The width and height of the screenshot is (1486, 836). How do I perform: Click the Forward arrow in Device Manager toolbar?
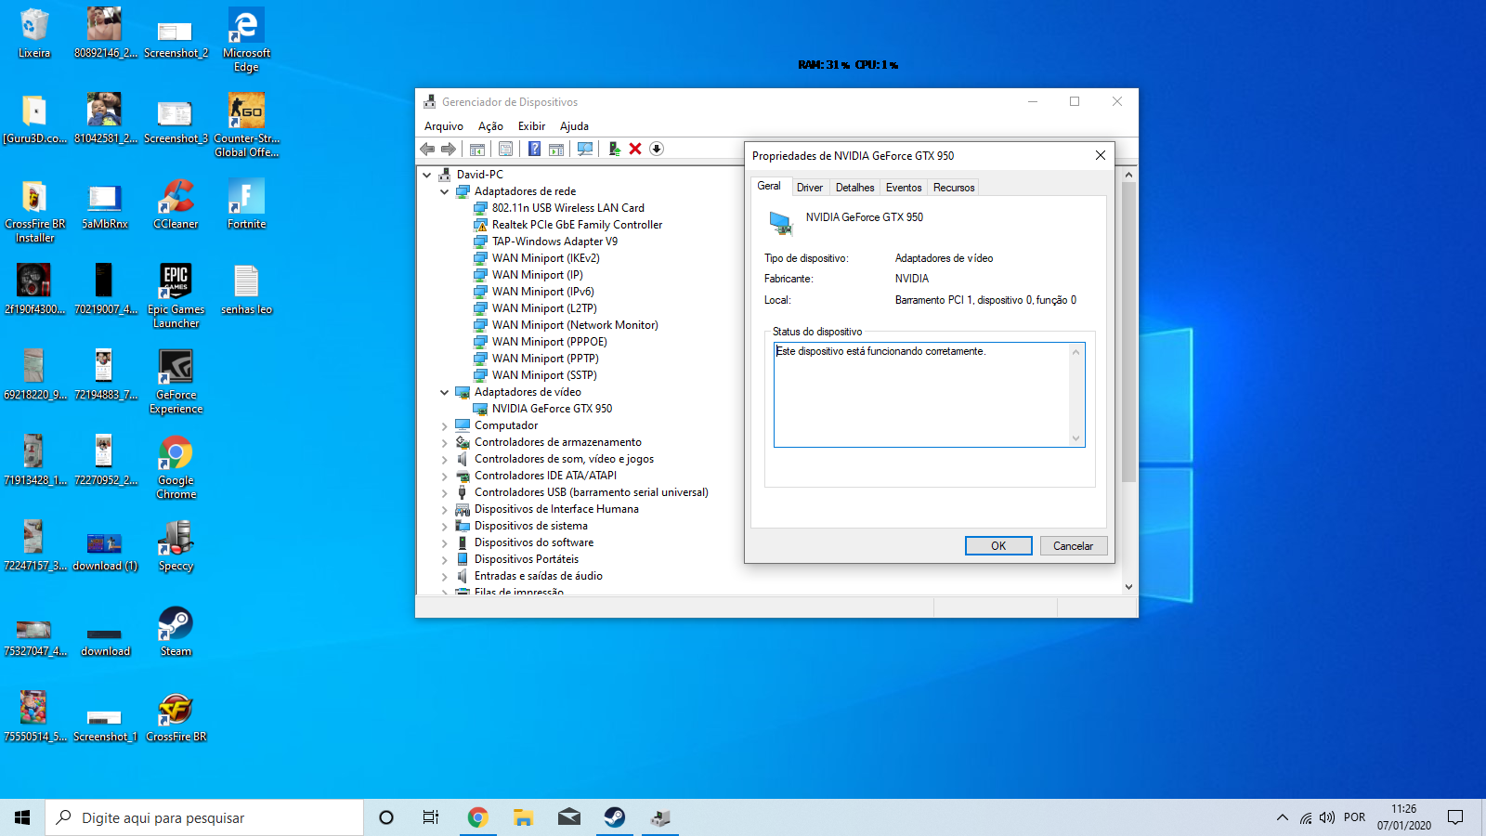click(x=449, y=149)
